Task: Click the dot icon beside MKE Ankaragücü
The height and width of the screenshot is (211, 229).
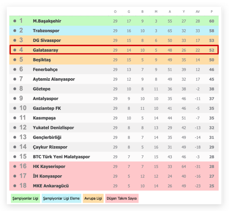Action: 15,186
